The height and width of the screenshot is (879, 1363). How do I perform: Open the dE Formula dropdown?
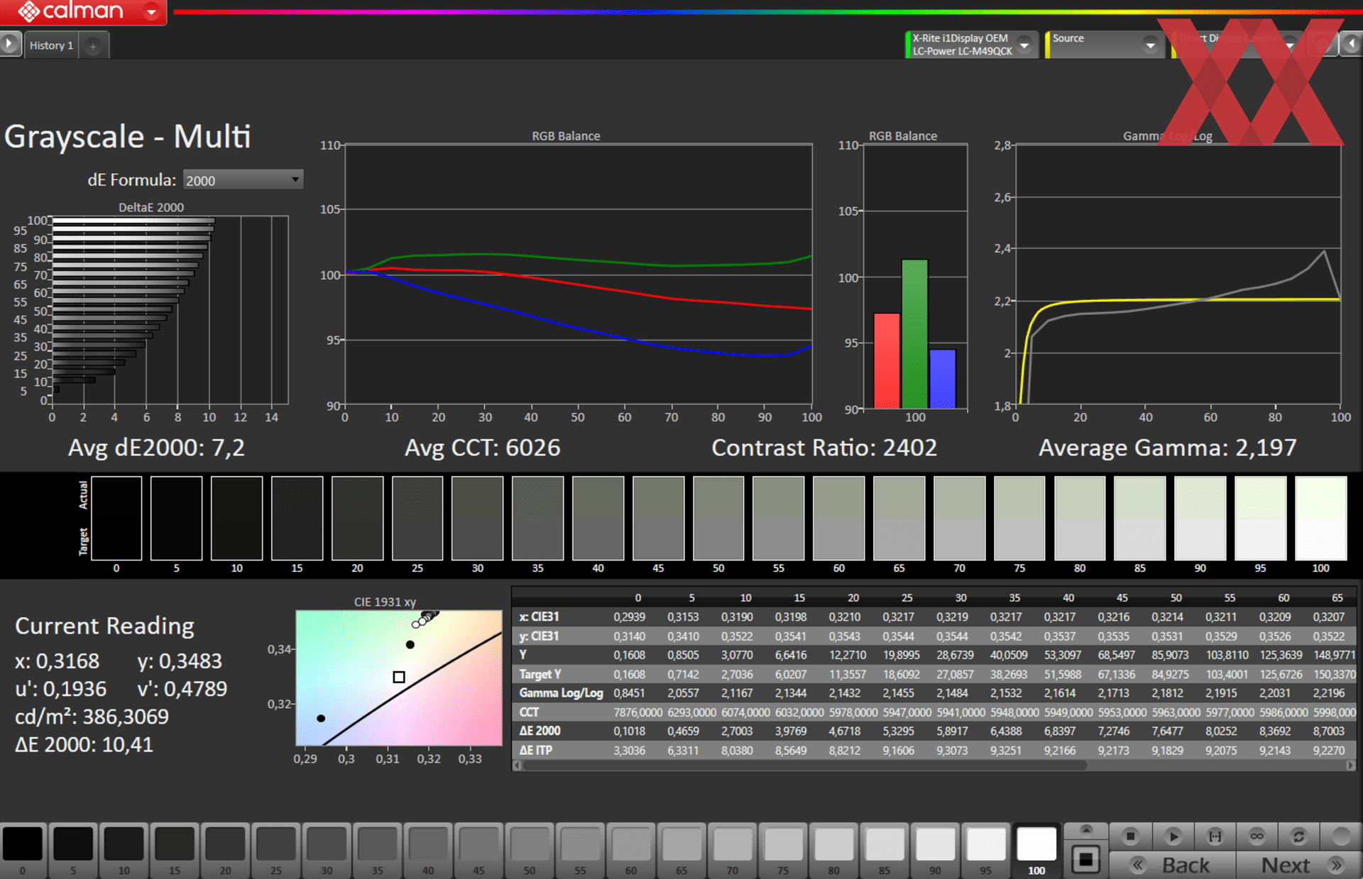pos(243,180)
